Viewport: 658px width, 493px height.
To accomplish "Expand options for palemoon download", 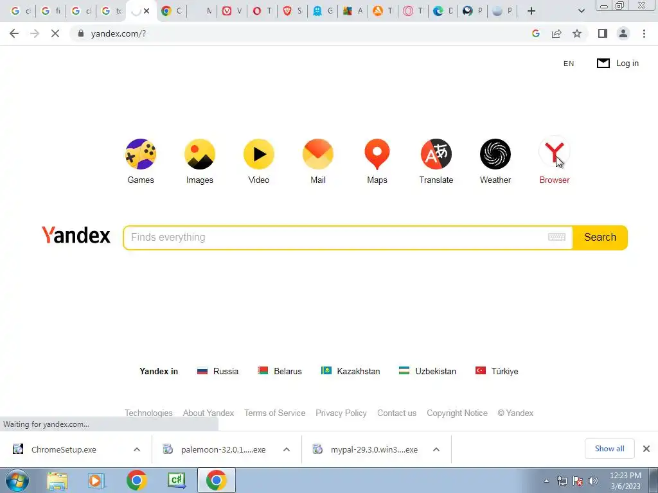I will pos(287,449).
